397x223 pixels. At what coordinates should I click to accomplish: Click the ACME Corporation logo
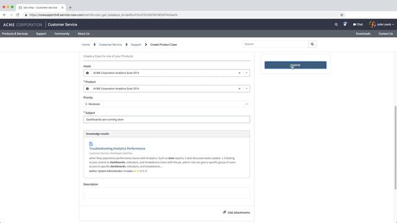22,25
